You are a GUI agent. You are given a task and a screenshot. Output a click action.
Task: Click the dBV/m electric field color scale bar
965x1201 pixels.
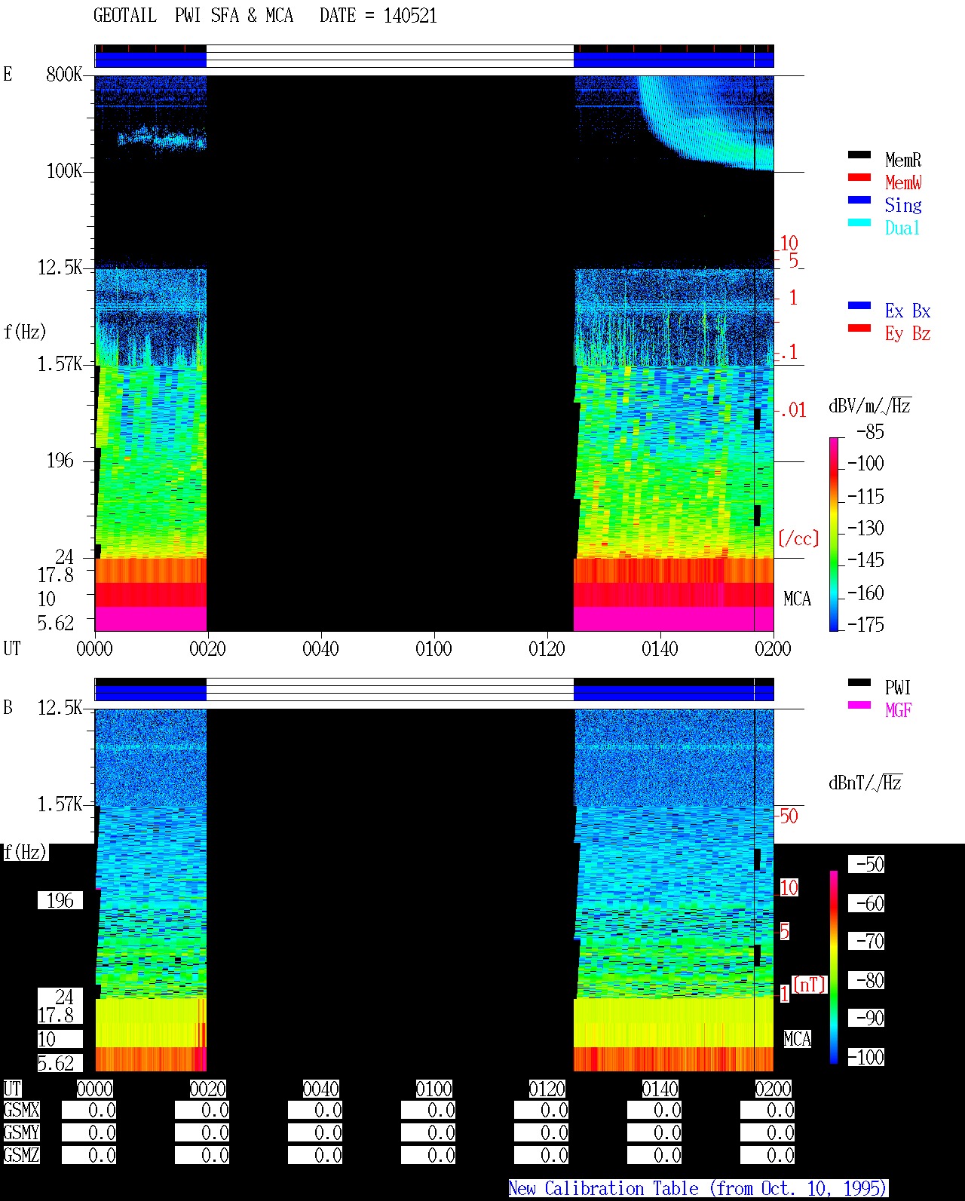coord(834,534)
